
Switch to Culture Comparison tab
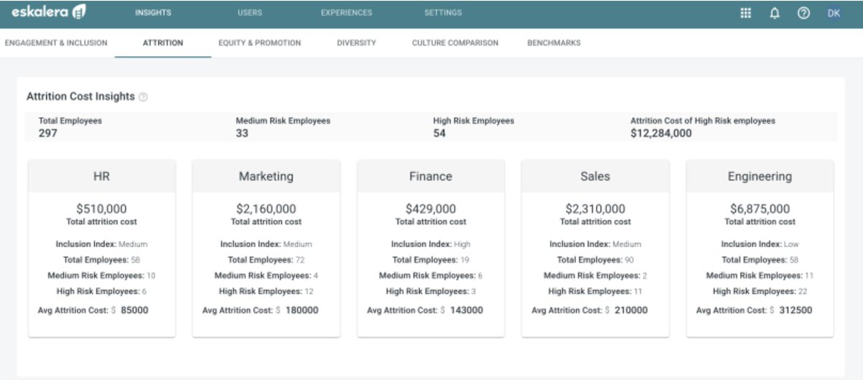click(455, 43)
